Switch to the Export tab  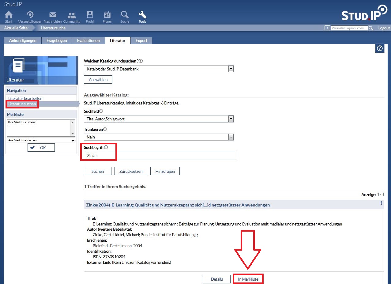(141, 40)
